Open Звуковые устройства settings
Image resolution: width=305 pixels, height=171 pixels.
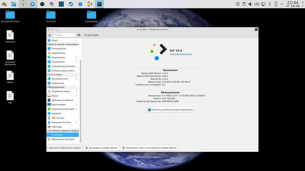tap(63, 100)
